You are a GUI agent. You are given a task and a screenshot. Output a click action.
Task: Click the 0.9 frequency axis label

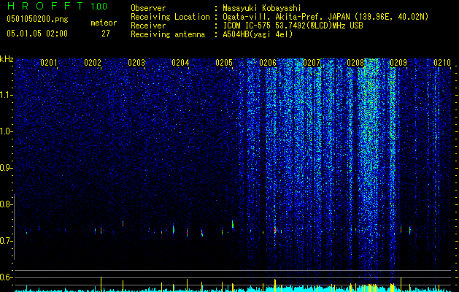point(6,168)
